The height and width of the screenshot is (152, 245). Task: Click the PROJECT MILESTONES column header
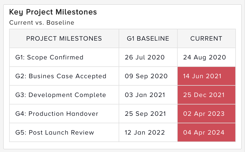click(64, 39)
